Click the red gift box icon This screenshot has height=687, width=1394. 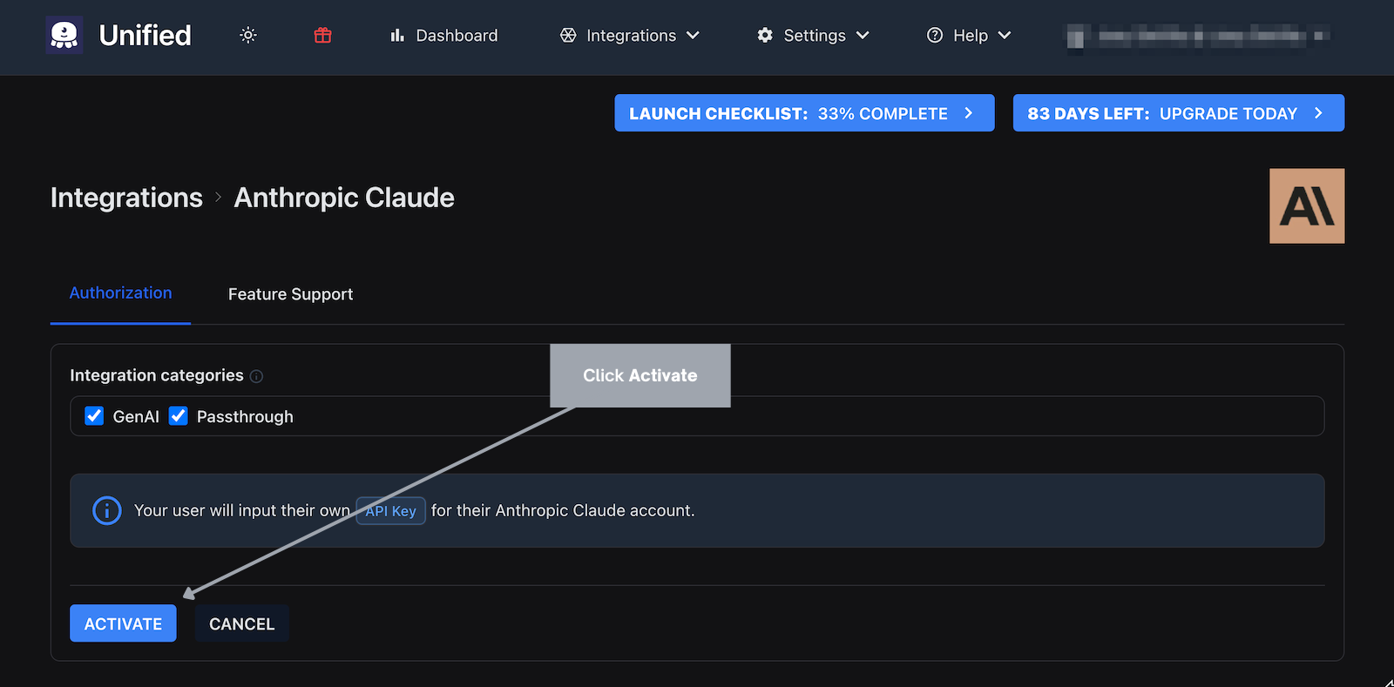click(x=323, y=35)
